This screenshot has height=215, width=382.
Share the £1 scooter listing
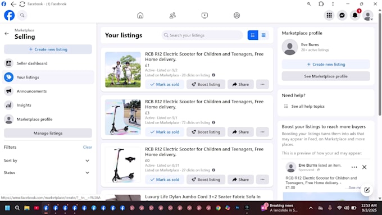coord(240,84)
